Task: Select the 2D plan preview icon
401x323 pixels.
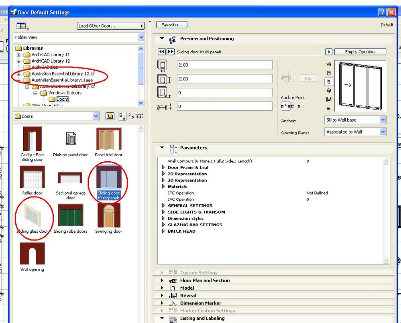Action: (329, 64)
